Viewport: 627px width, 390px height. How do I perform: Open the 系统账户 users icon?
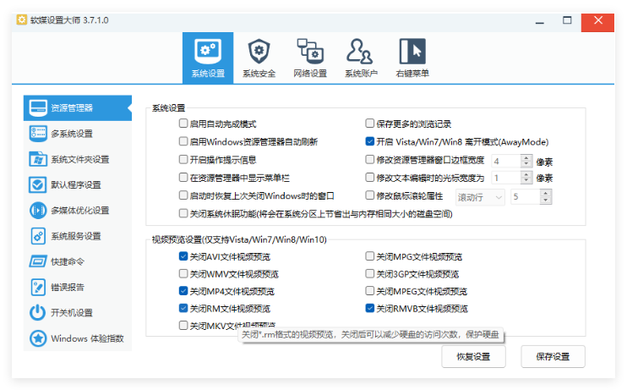coord(361,52)
